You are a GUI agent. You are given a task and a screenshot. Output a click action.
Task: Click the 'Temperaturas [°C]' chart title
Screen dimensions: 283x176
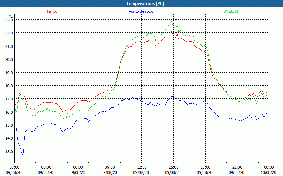(145, 4)
